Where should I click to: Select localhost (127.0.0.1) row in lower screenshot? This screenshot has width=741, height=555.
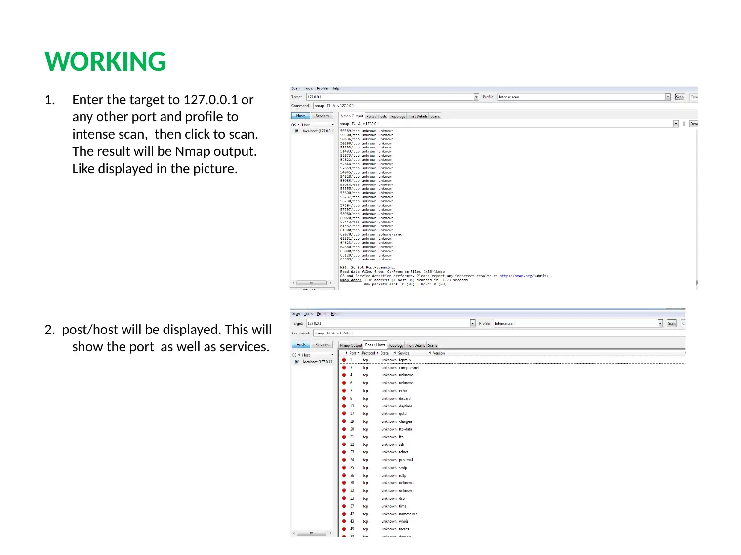(x=313, y=362)
